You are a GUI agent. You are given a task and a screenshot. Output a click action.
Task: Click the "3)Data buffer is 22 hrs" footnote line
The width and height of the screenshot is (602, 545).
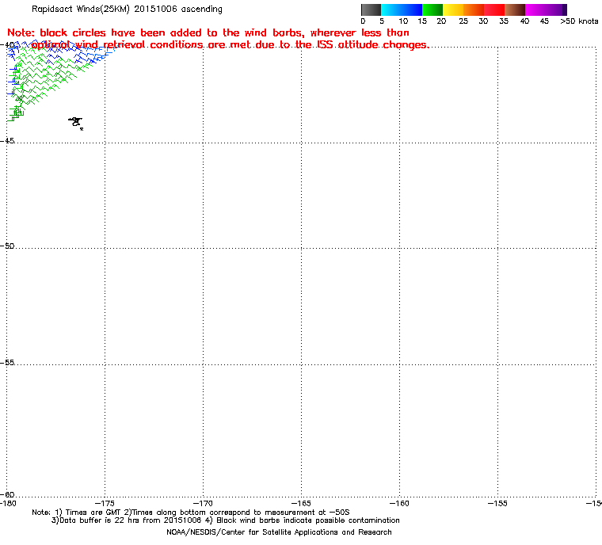(x=226, y=520)
